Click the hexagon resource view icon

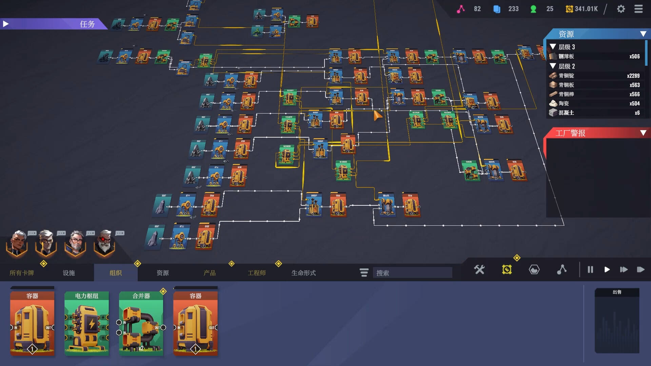tap(534, 270)
